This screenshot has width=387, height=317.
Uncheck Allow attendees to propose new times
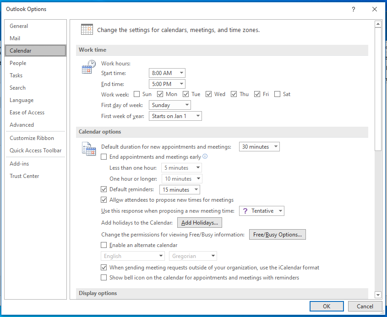pos(104,199)
